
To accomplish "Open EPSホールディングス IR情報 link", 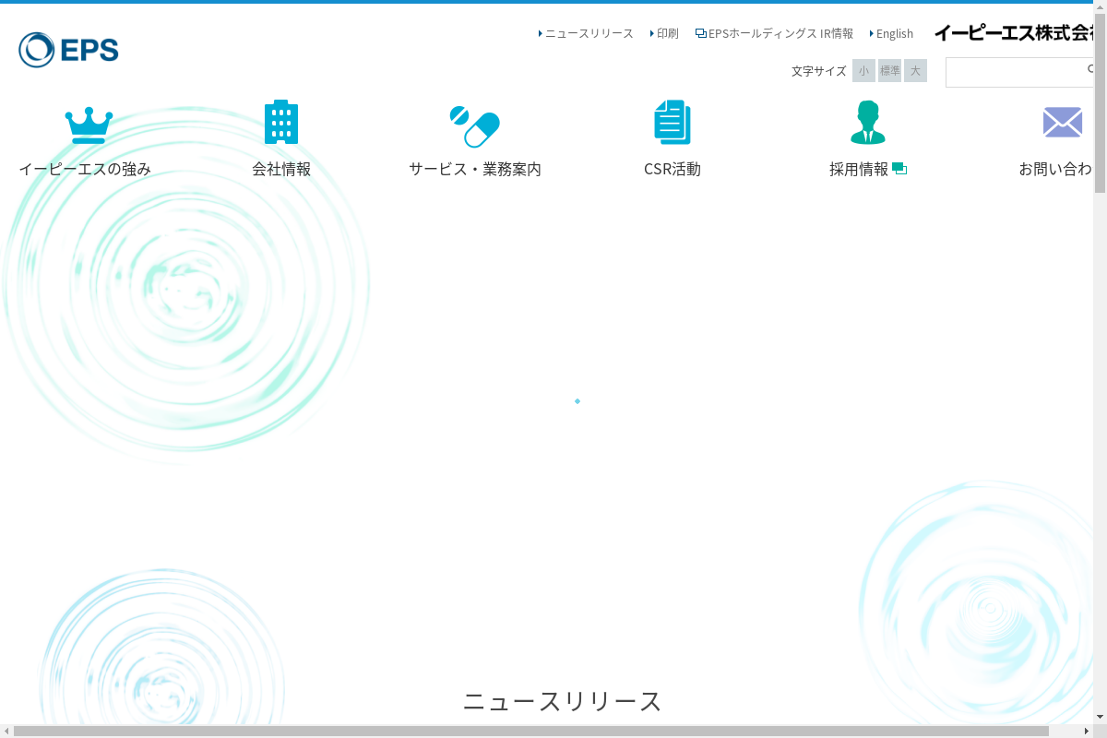I will [775, 33].
